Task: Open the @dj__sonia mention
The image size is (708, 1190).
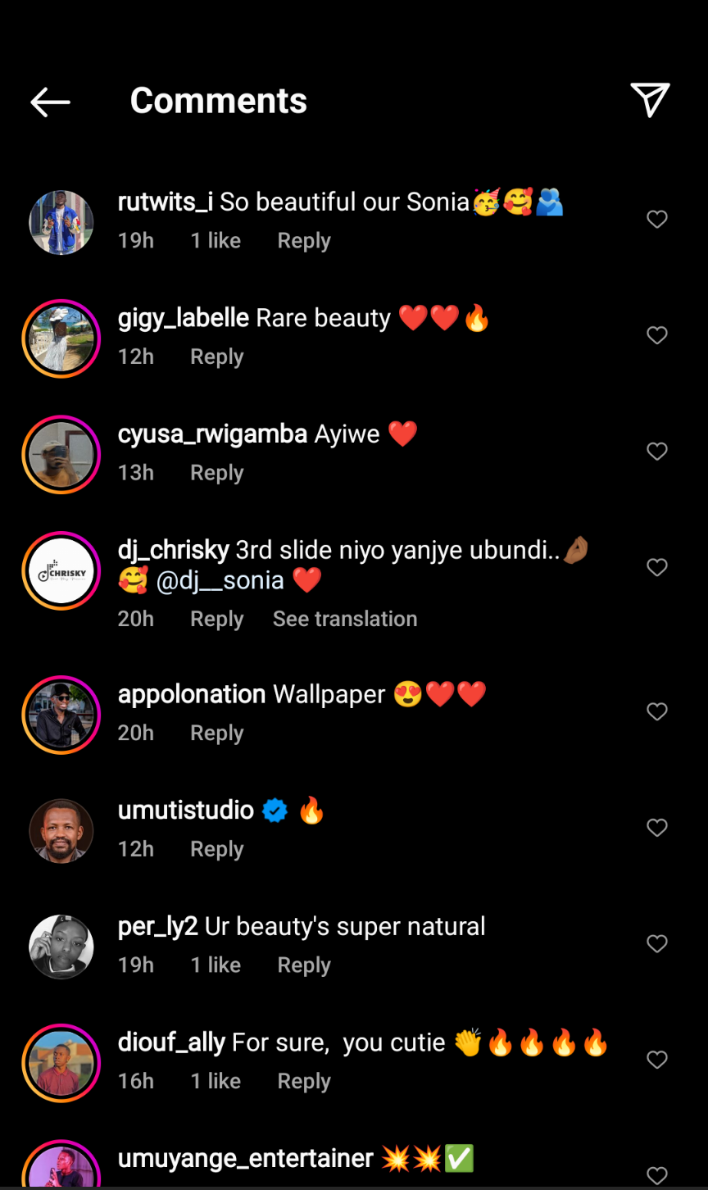Action: pyautogui.click(x=220, y=581)
